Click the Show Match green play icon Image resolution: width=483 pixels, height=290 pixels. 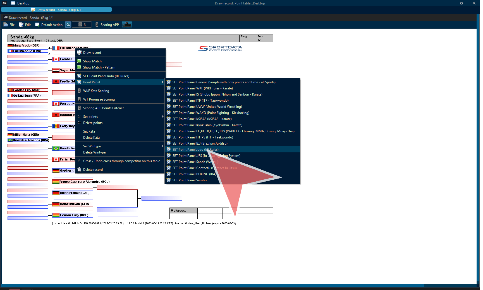point(79,61)
